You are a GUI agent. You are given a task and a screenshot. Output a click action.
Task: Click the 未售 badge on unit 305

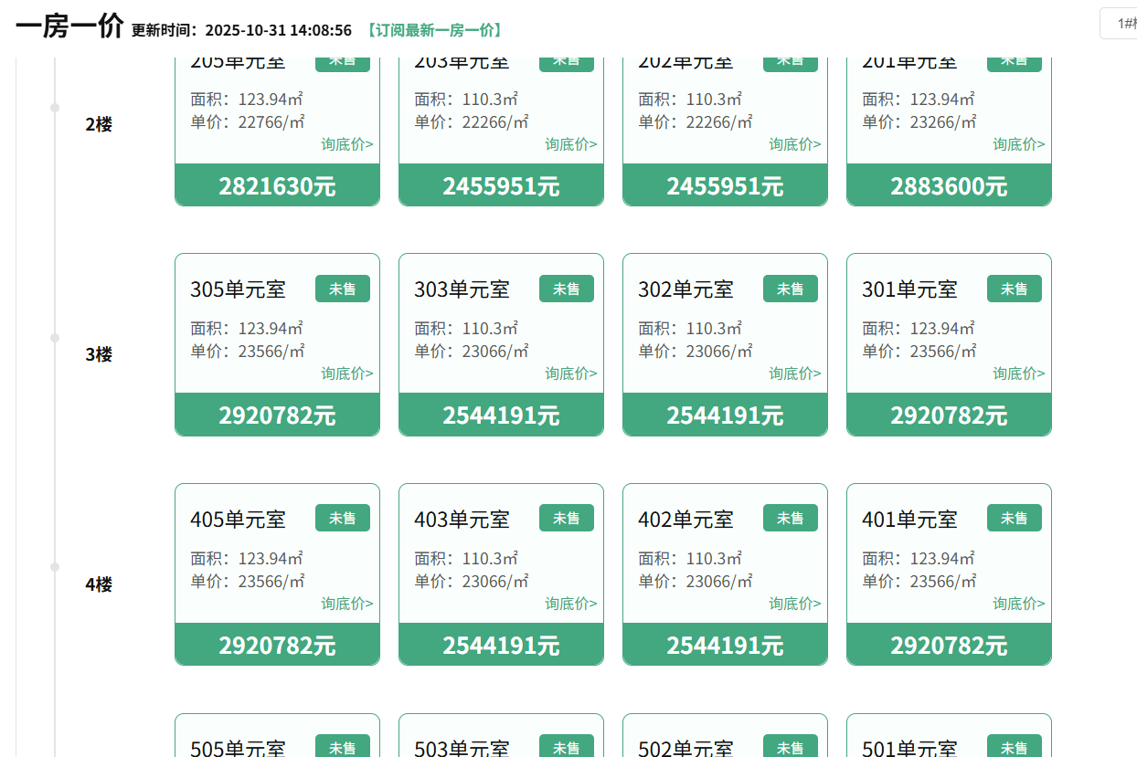pyautogui.click(x=342, y=289)
